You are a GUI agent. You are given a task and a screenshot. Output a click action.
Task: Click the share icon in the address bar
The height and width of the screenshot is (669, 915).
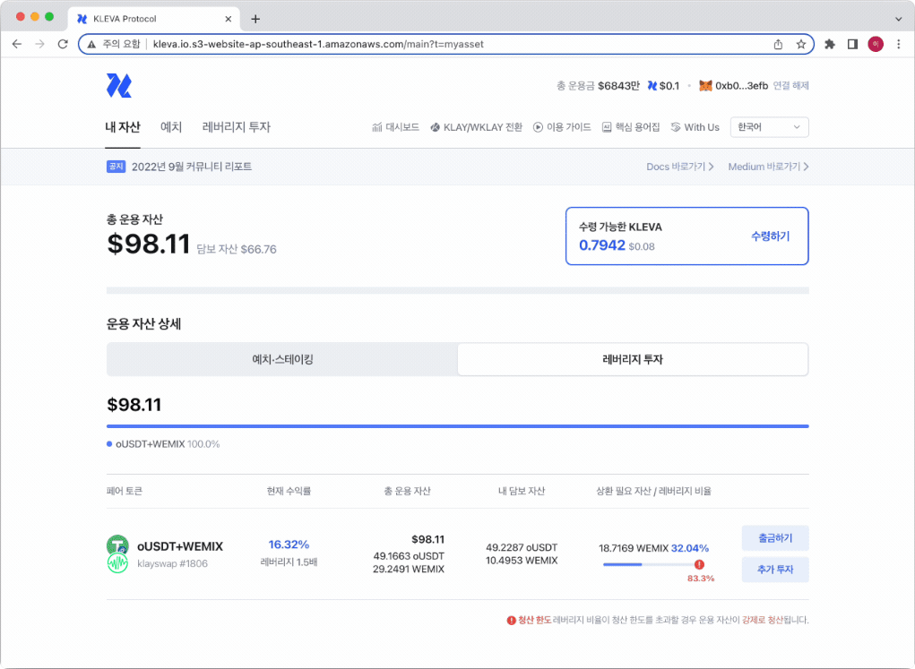coord(778,44)
